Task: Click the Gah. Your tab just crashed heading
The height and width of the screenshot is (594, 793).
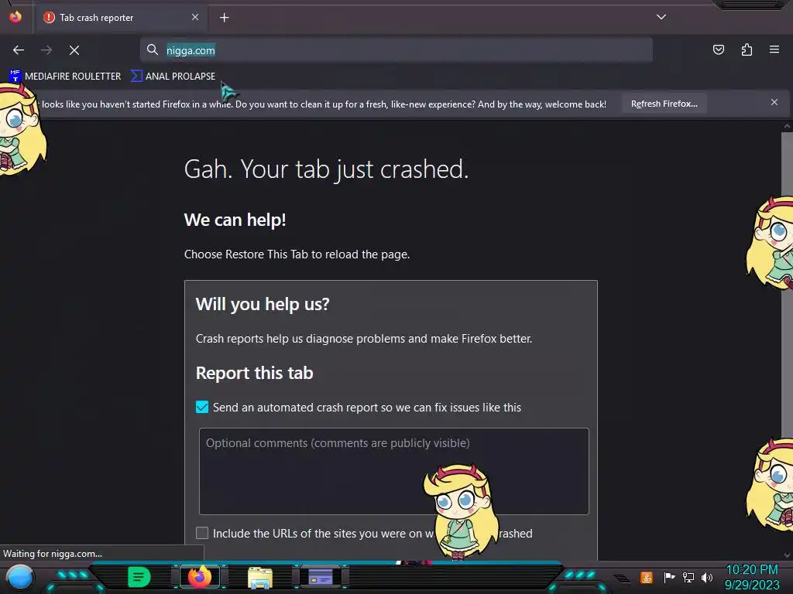Action: tap(326, 169)
